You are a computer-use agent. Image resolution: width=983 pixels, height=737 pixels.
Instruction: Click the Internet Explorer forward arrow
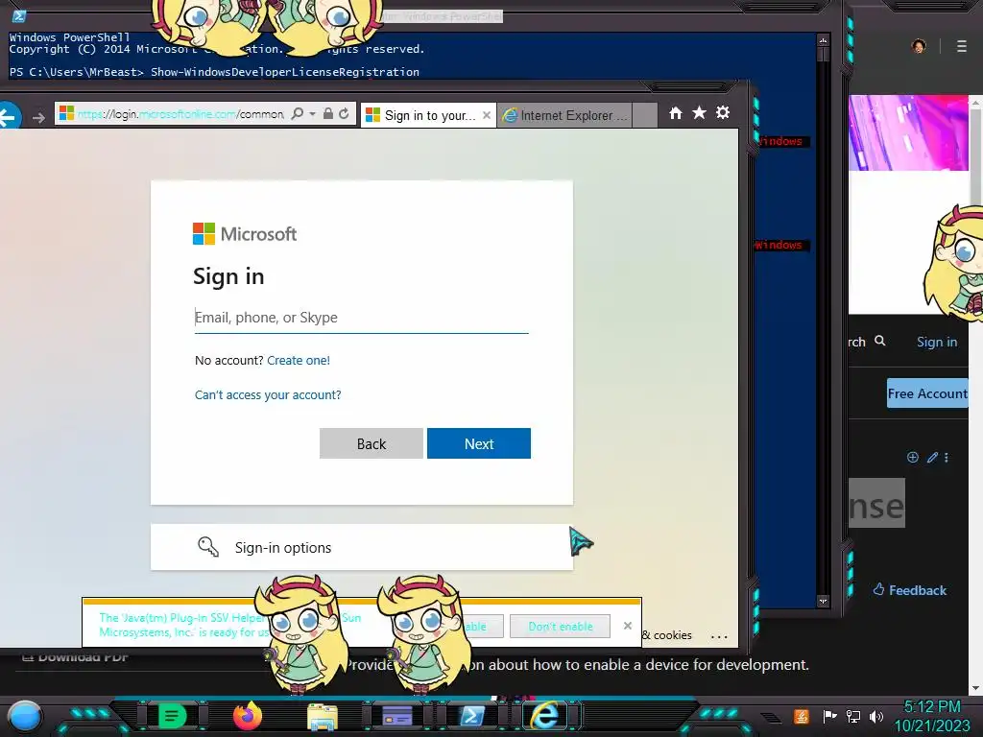click(x=38, y=117)
